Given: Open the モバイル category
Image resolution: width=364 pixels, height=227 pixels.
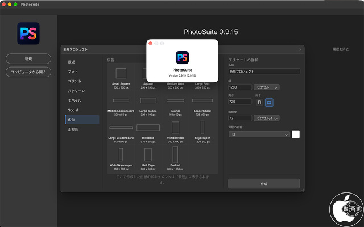Looking at the screenshot, I should 82,100.
